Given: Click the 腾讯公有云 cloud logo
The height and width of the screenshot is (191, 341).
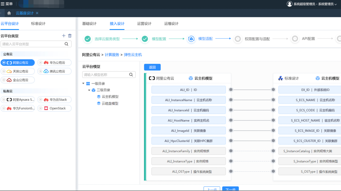Looking at the screenshot, I should (x=46, y=71).
